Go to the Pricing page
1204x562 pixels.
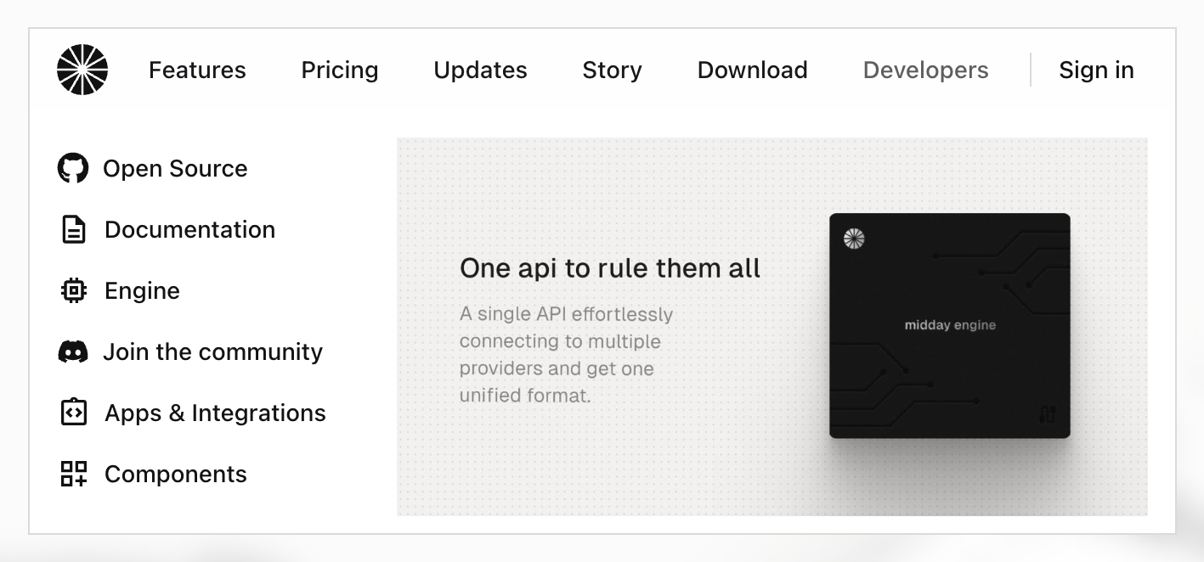(x=340, y=70)
